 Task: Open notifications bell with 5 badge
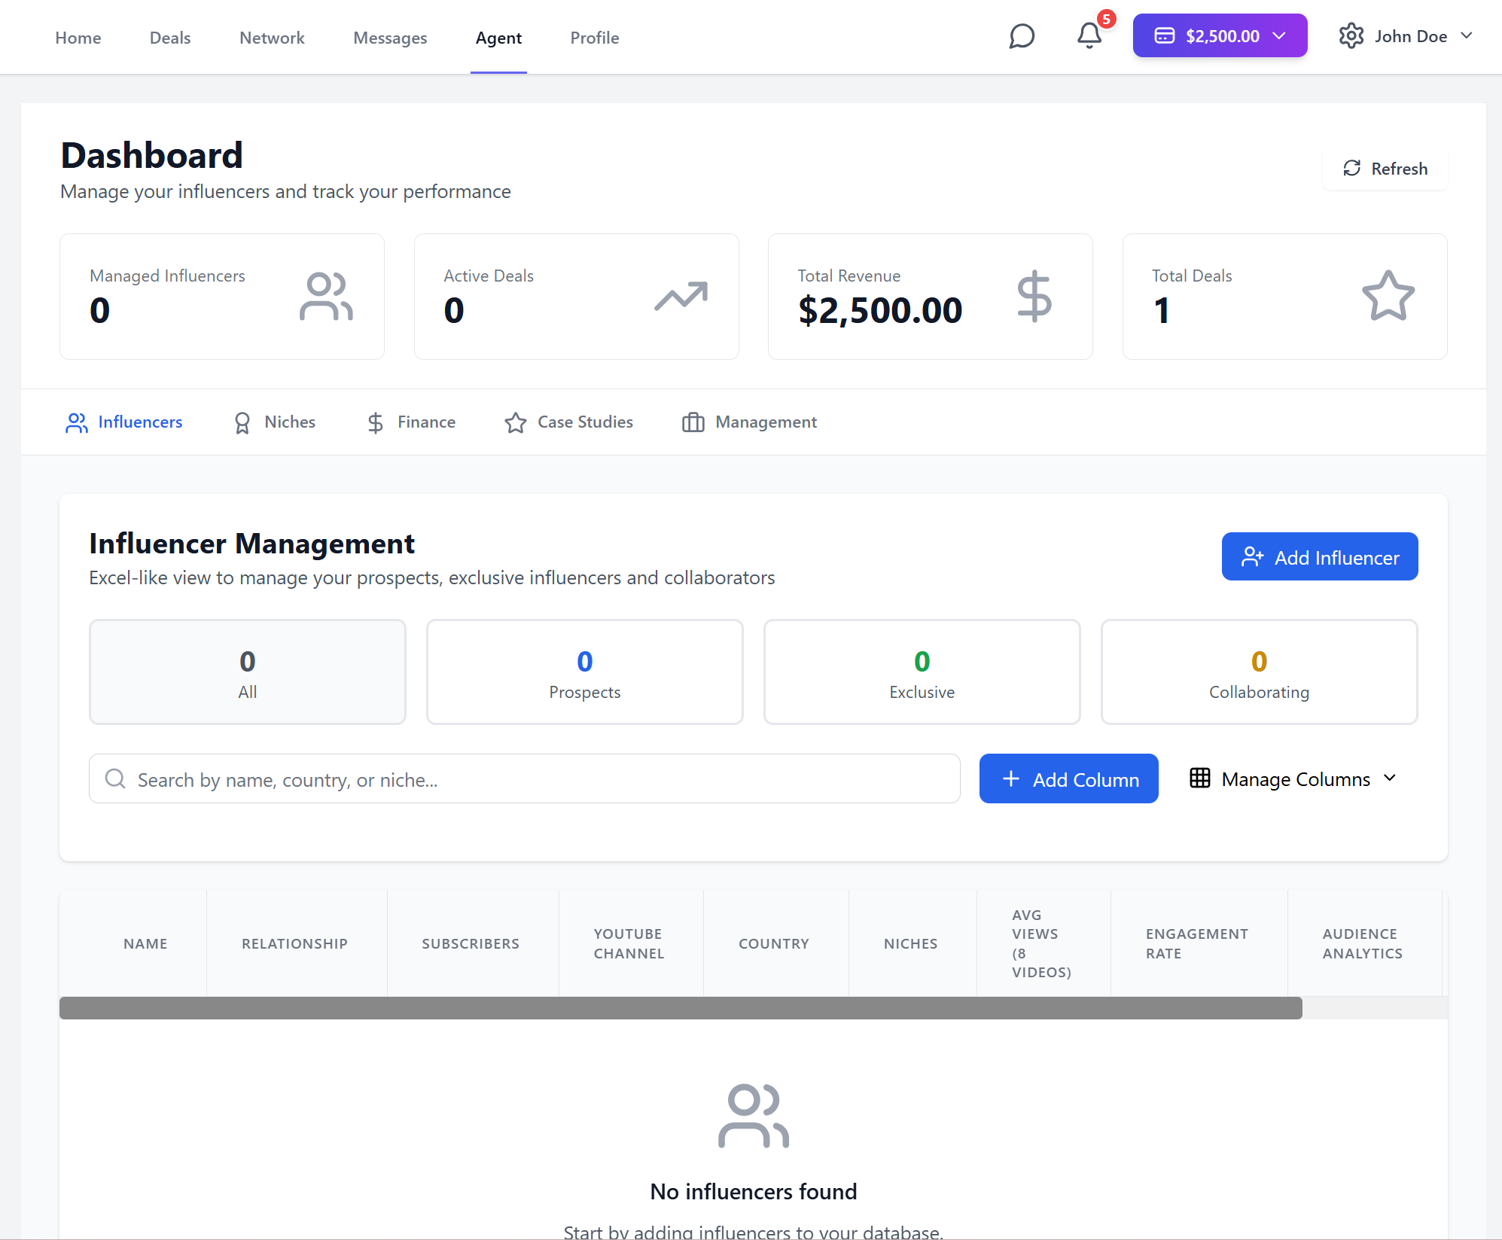[1089, 35]
